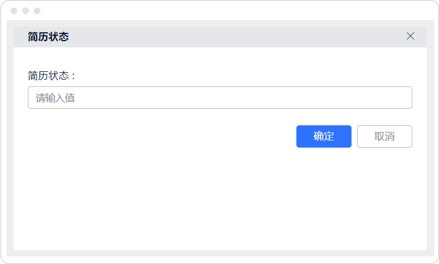Click the empty white dialog body area
This screenshot has width=439, height=264.
pyautogui.click(x=219, y=201)
